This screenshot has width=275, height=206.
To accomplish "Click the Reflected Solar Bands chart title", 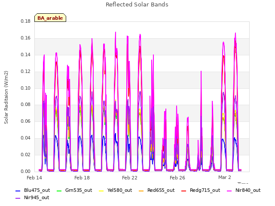I will click(137, 5).
